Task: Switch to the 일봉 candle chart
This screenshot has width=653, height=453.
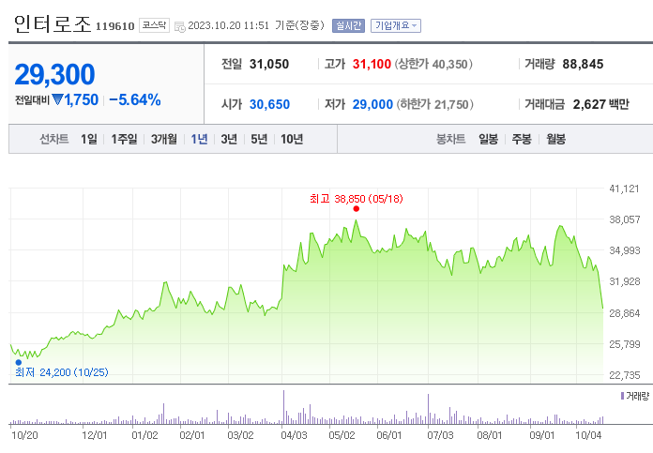Action: point(488,139)
